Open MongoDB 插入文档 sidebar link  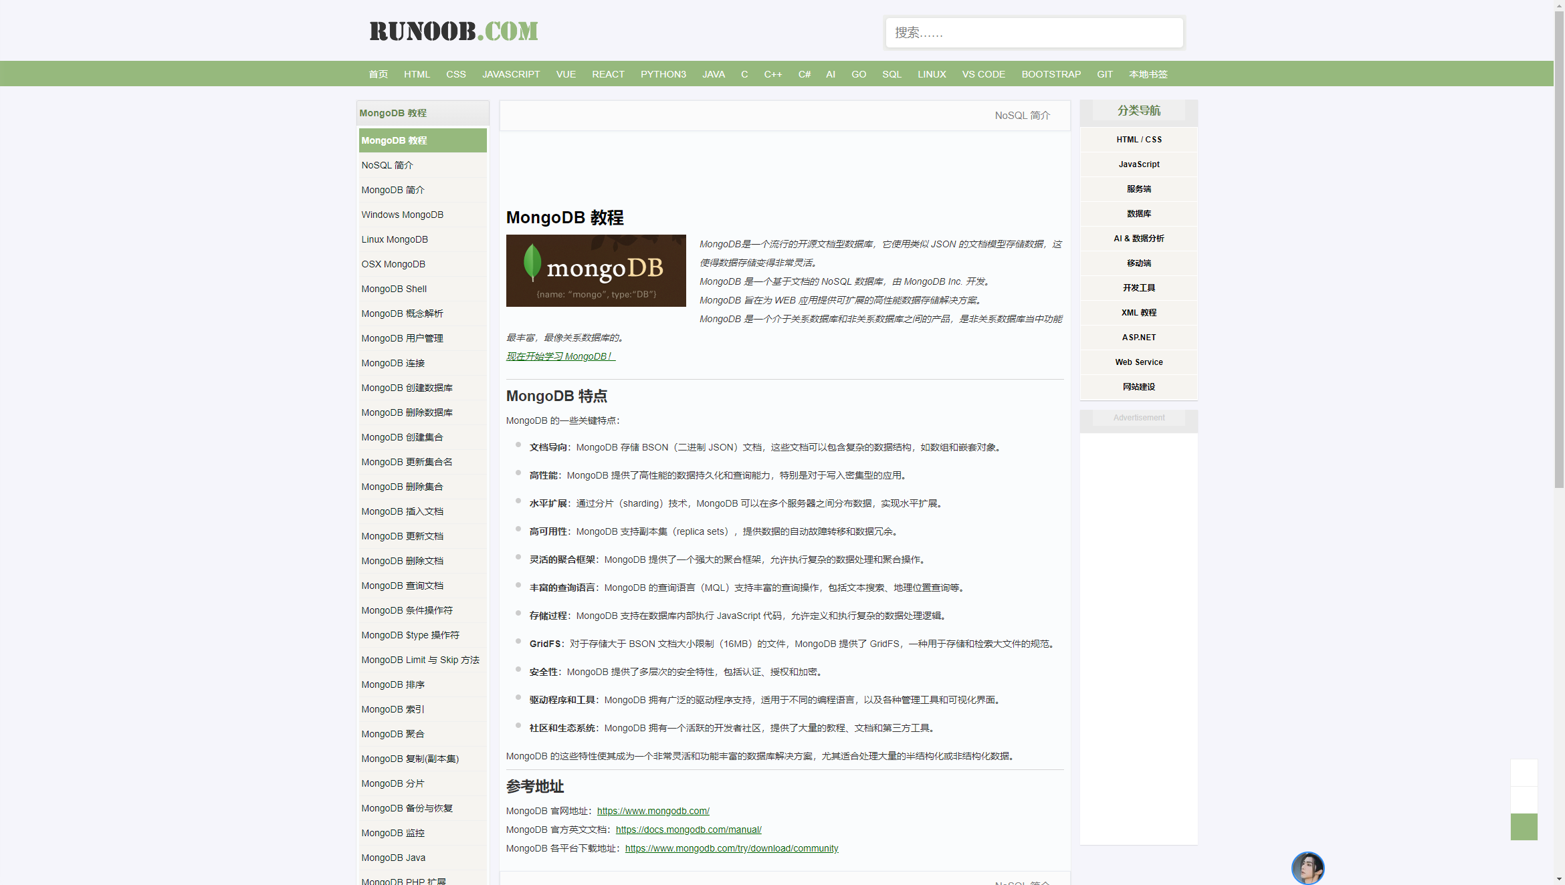click(423, 511)
